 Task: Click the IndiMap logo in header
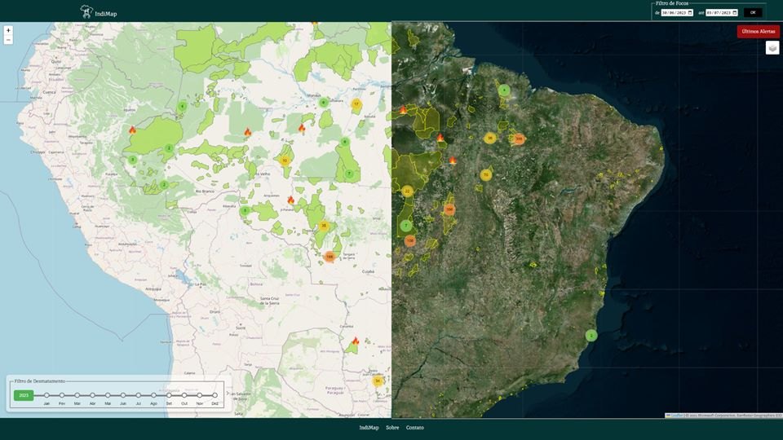(x=87, y=12)
